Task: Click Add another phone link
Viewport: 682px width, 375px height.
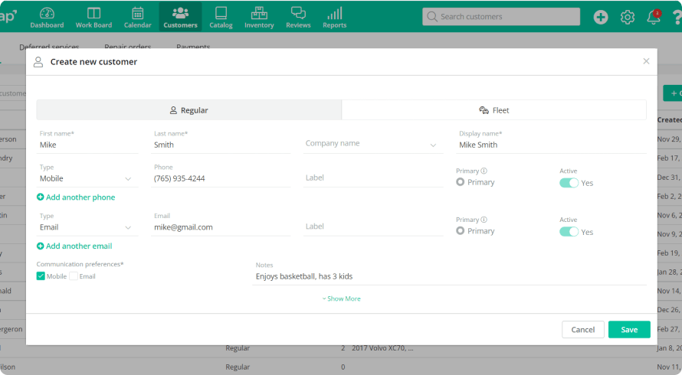Action: click(x=76, y=197)
